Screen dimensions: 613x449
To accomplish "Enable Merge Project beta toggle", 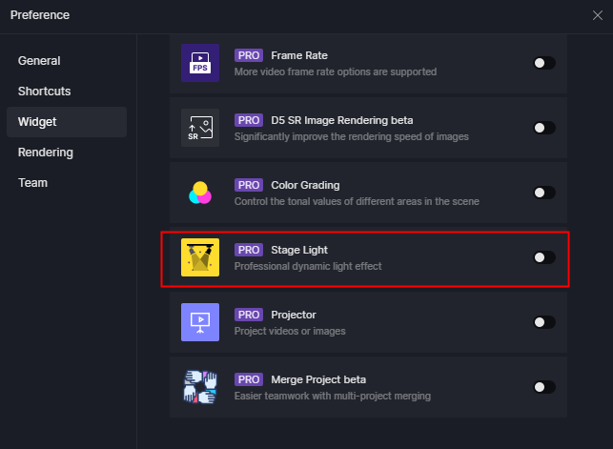I will point(543,387).
